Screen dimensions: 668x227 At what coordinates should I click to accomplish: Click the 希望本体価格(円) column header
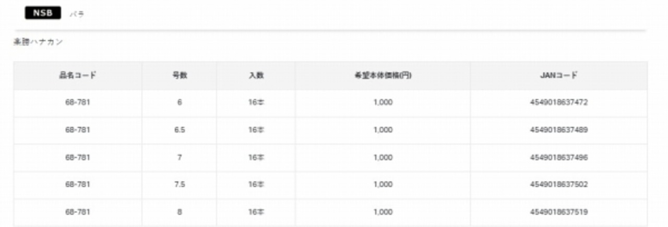coord(383,75)
